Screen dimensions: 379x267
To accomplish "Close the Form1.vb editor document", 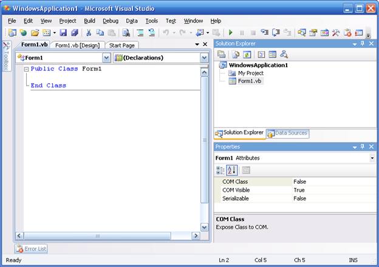I will point(205,44).
